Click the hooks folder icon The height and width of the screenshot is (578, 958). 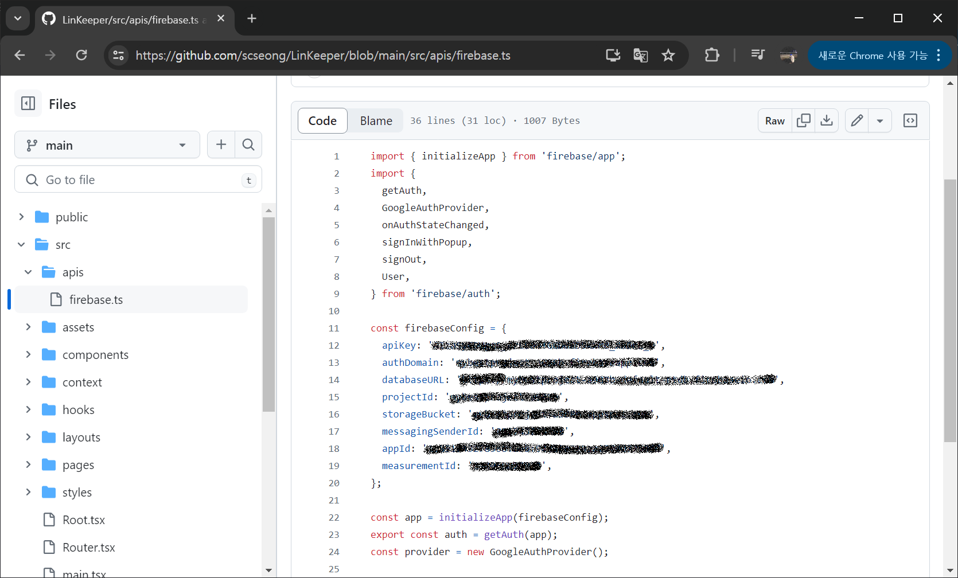pyautogui.click(x=49, y=409)
